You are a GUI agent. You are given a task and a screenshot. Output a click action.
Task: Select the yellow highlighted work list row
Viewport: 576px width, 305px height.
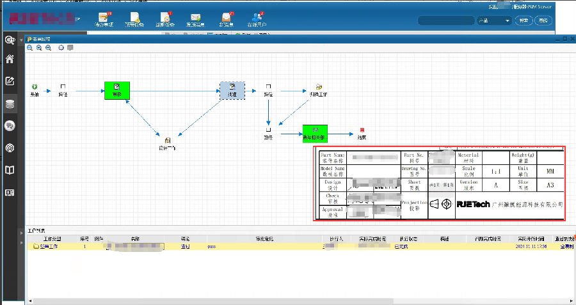288,246
